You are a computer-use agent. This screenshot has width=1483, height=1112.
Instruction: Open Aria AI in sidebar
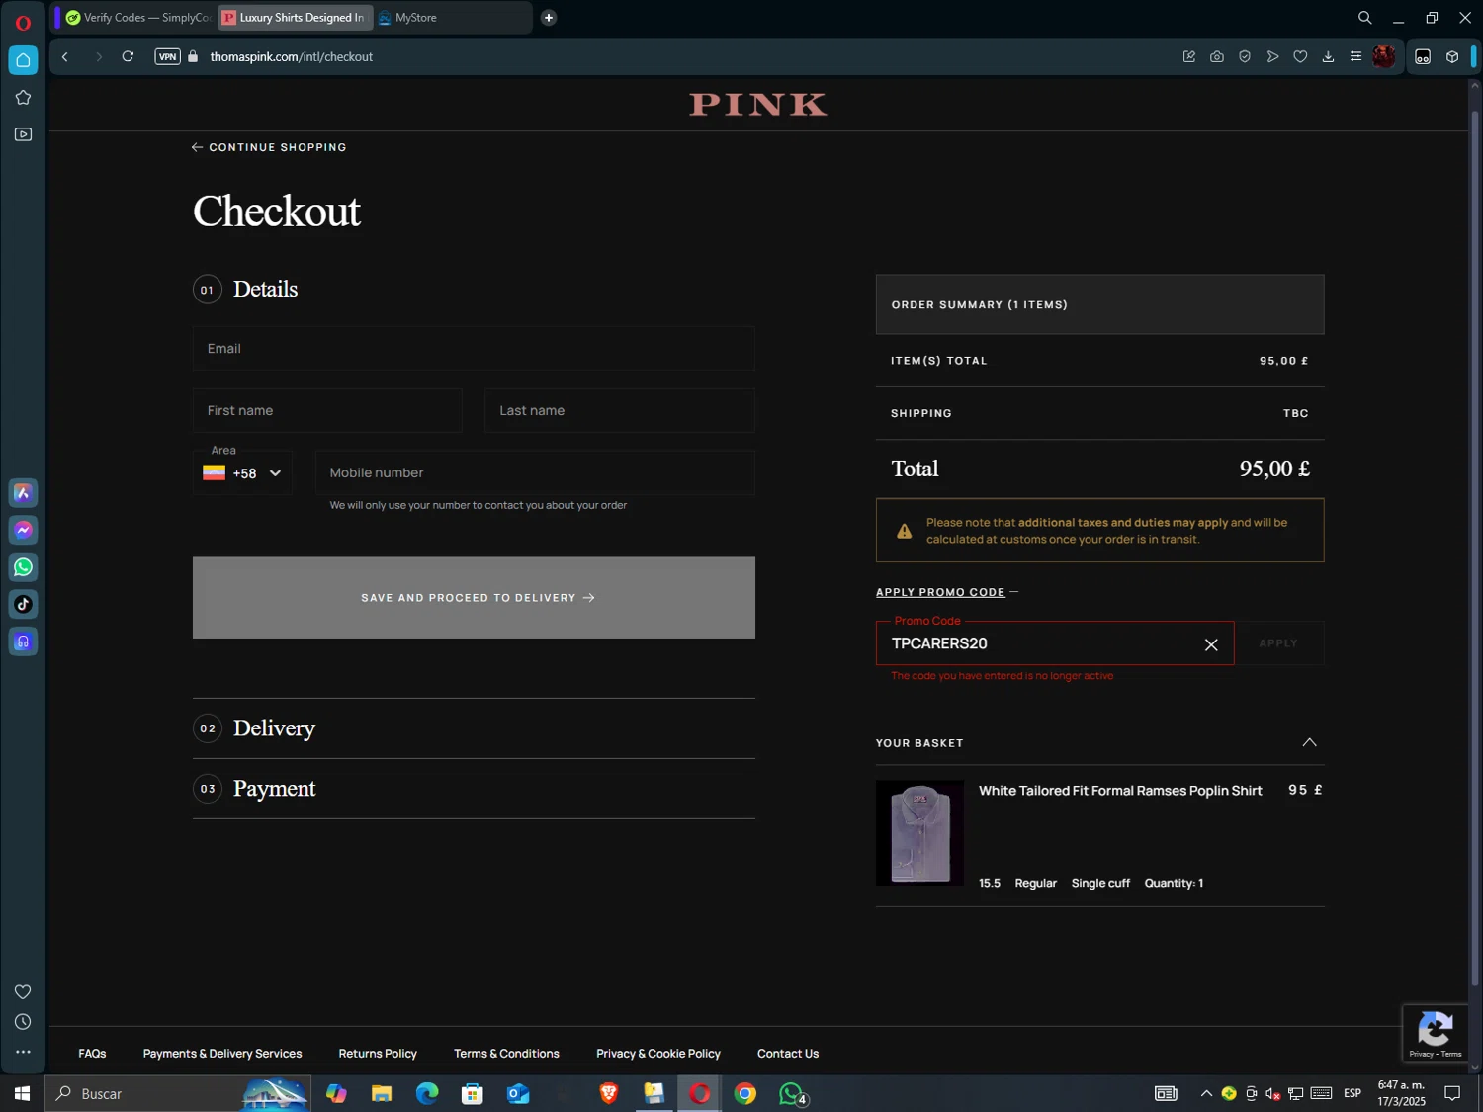click(23, 493)
